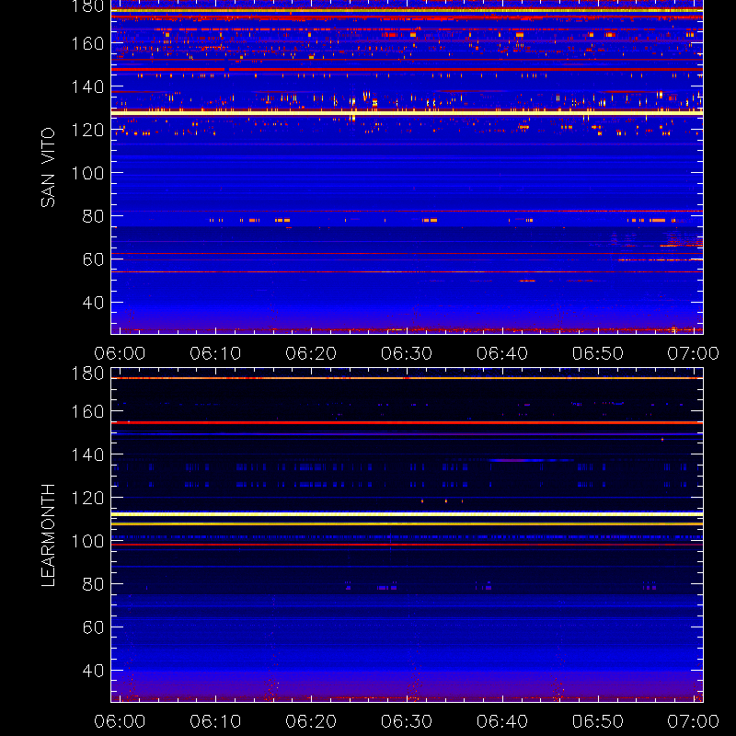Viewport: 736px width, 736px height.
Task: Click 06:30 time label under SAN VITO plot
Action: point(407,353)
